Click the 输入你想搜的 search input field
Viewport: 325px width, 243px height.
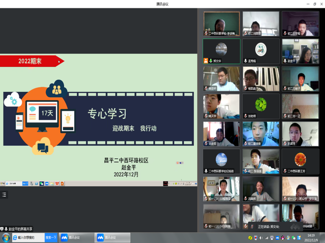point(28,237)
